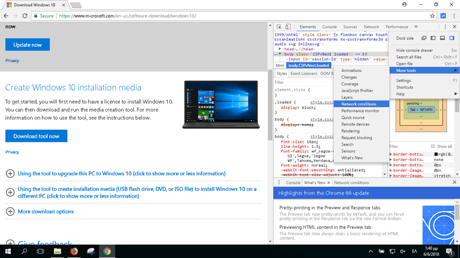Click plus icon beside More download options
The image size is (460, 258).
pos(10,211)
